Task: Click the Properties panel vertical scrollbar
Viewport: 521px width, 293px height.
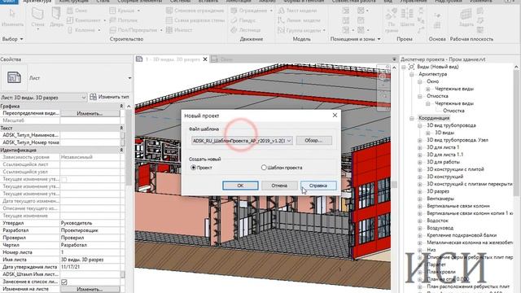Action: 129,148
